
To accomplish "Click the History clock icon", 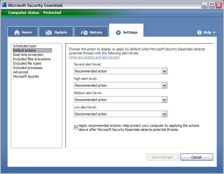I will (84, 33).
